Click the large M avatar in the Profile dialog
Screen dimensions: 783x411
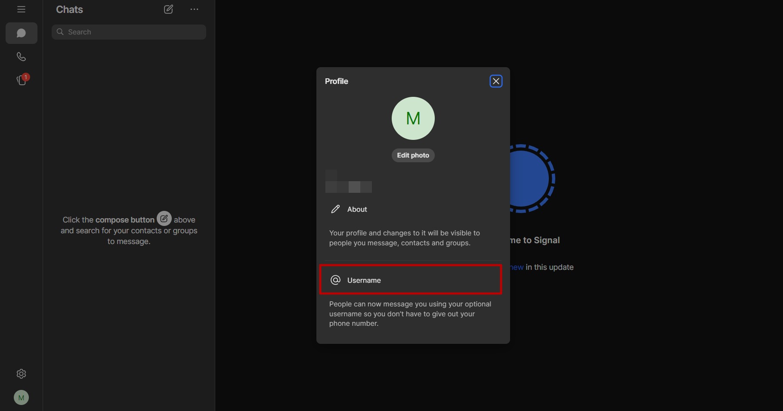[x=412, y=118]
